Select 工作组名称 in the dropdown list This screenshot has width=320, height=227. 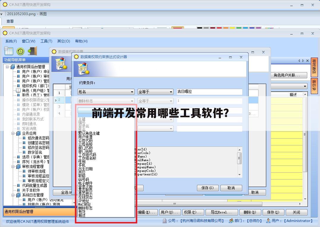coord(87,158)
